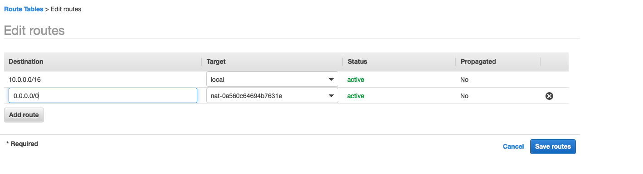This screenshot has height=174, width=643.
Task: Click into the 0.0.0.0/0 destination field
Action: (x=102, y=95)
